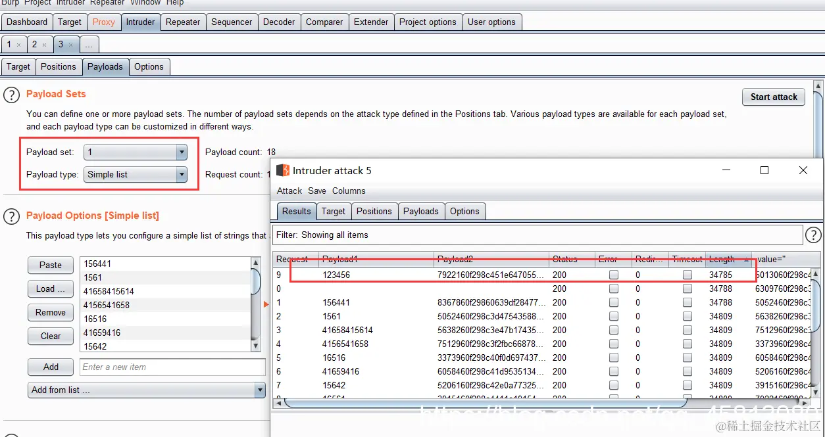Open the Sequencer tab

[x=232, y=22]
